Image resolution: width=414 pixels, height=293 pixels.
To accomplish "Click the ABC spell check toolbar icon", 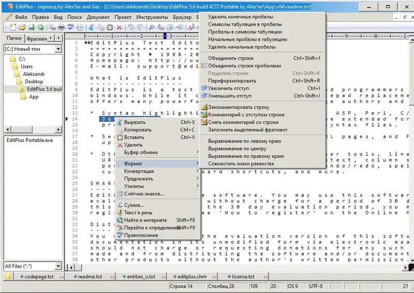I will tap(70, 27).
